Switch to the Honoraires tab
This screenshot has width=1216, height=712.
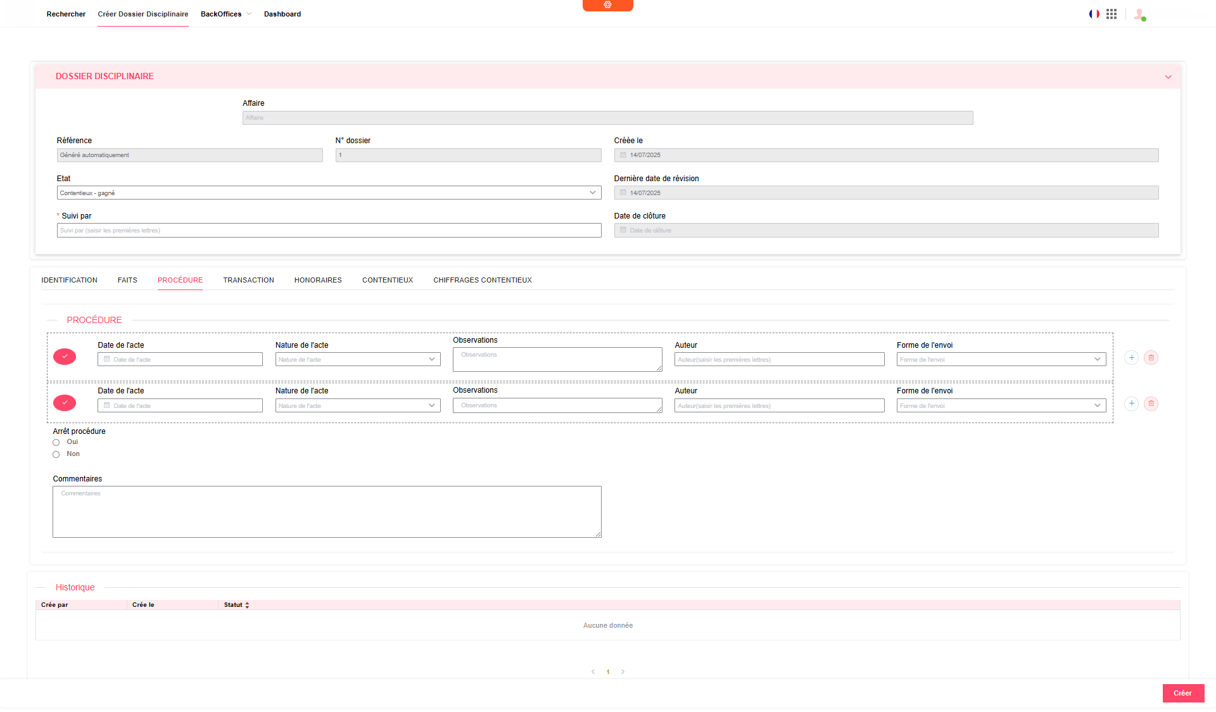[318, 280]
